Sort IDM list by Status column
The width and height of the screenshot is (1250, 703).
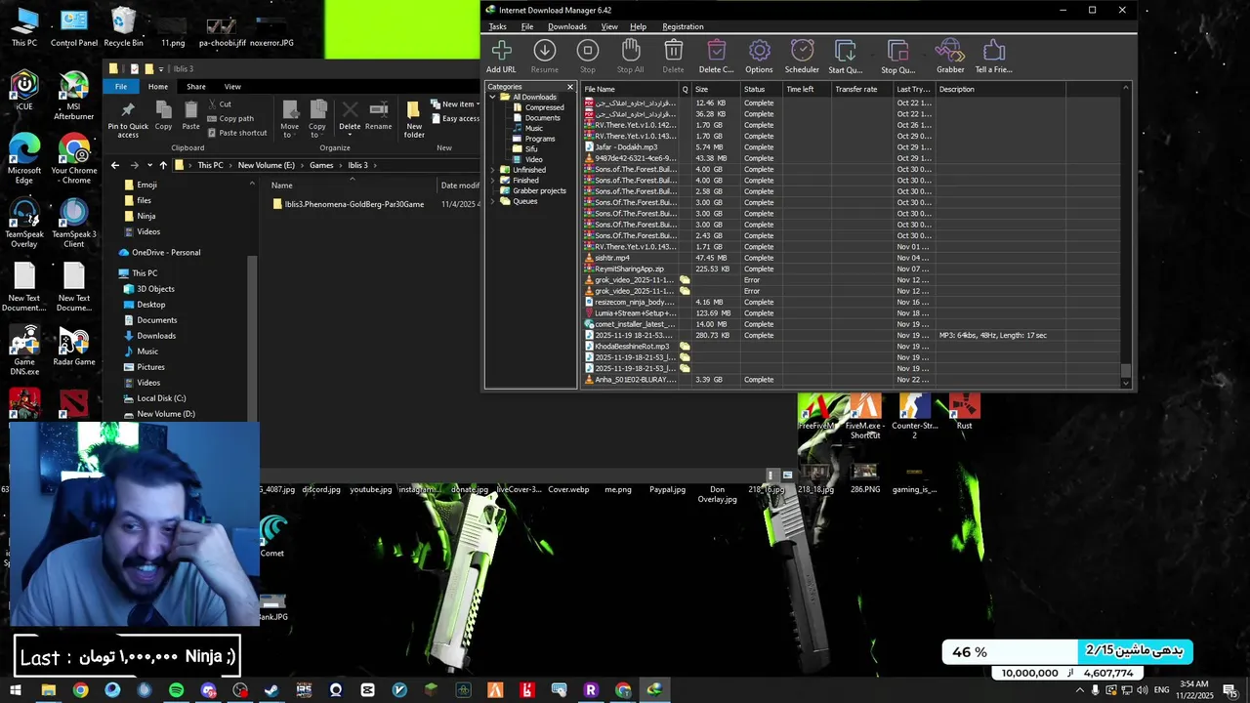(x=762, y=89)
